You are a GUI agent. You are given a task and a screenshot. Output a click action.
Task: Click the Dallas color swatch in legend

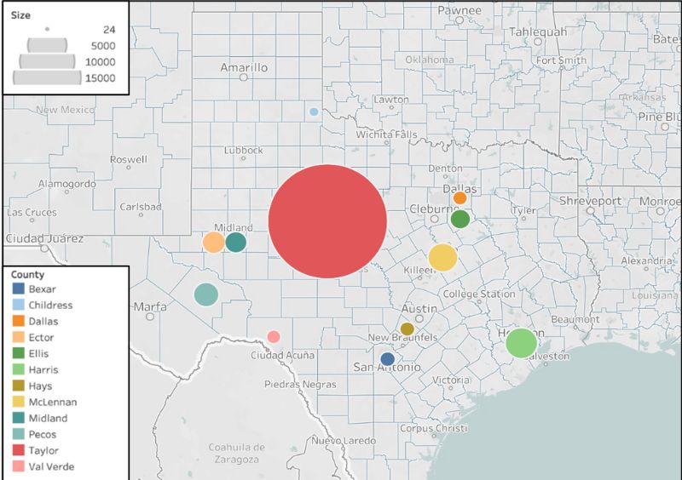(x=18, y=321)
